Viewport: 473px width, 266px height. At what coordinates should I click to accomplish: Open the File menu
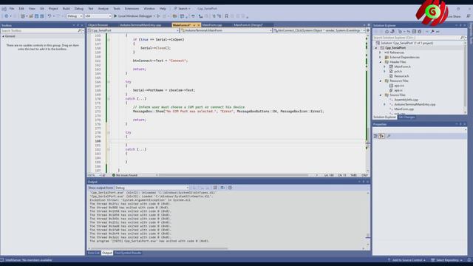(x=12, y=8)
